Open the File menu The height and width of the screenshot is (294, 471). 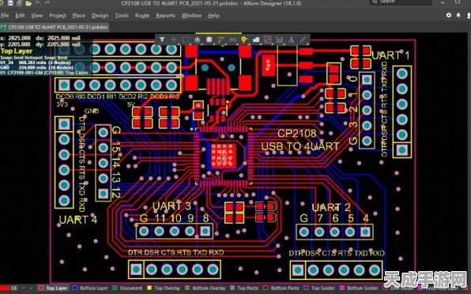5,15
